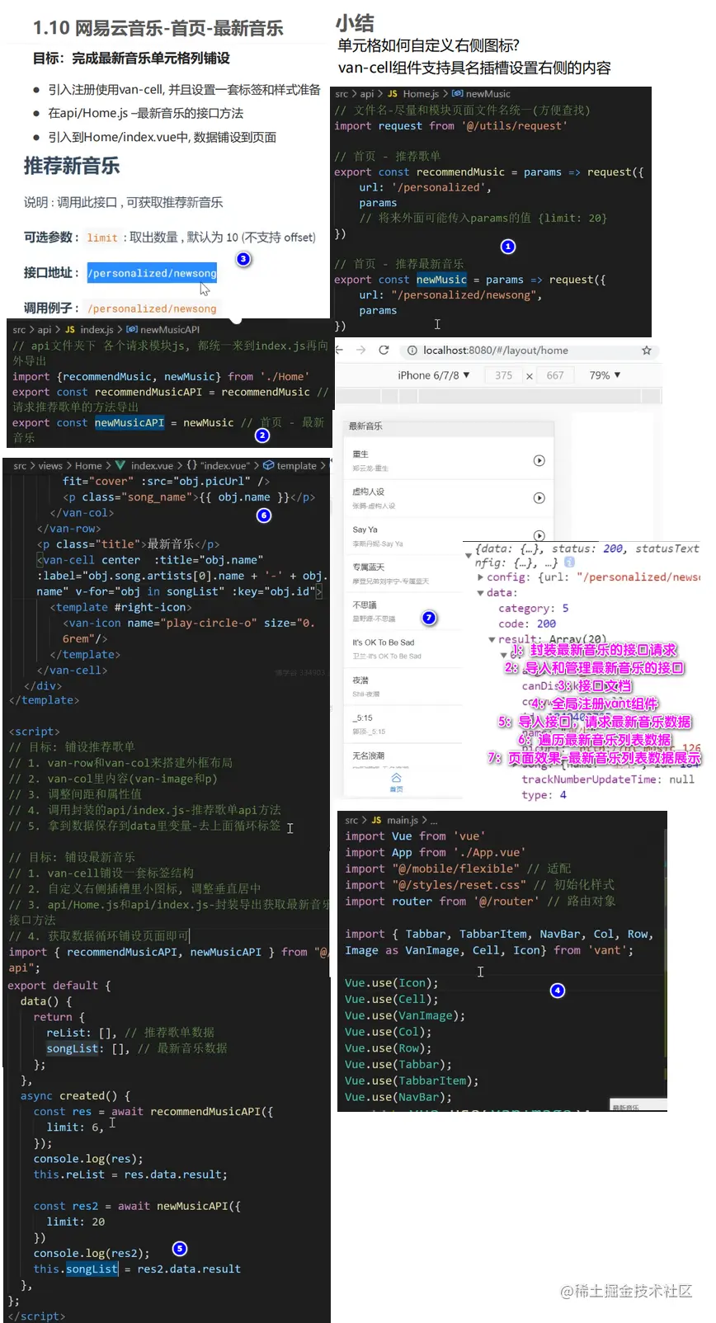Viewport: 716px width, 1323px height.
Task: Click the code line Vue.use(Cell);
Action: point(391,1000)
